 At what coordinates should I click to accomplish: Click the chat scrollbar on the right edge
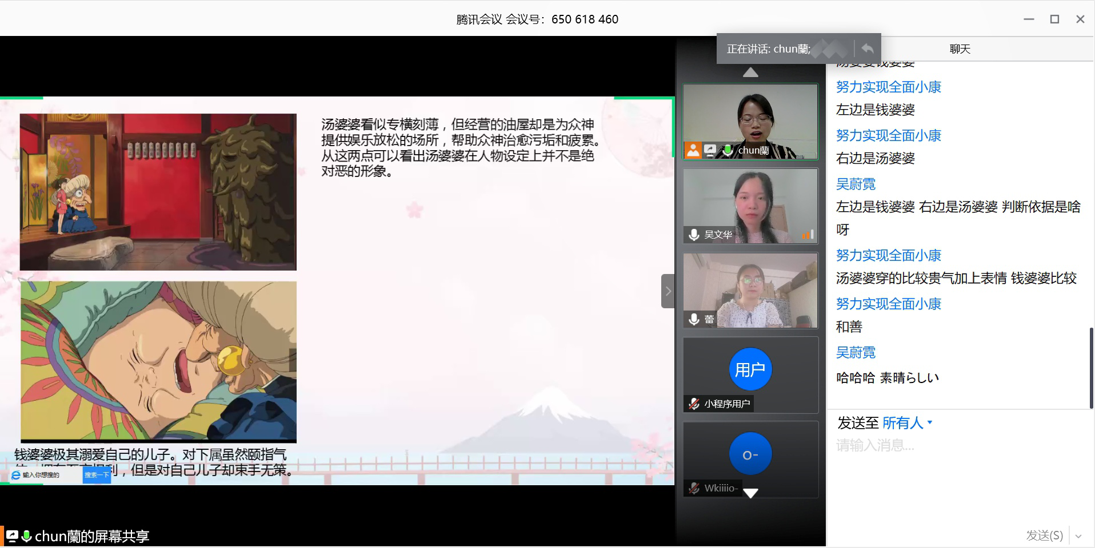[1091, 368]
